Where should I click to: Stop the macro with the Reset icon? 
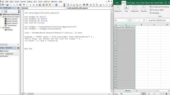pyautogui.click(x=37, y=5)
